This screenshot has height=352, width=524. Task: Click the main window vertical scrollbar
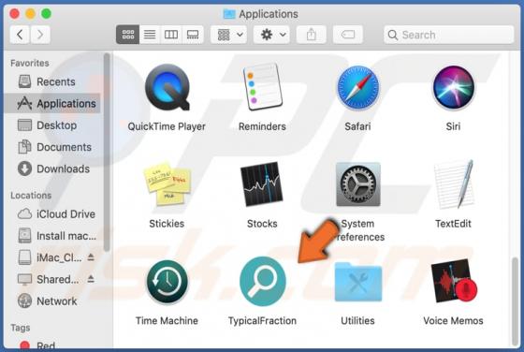[516, 301]
